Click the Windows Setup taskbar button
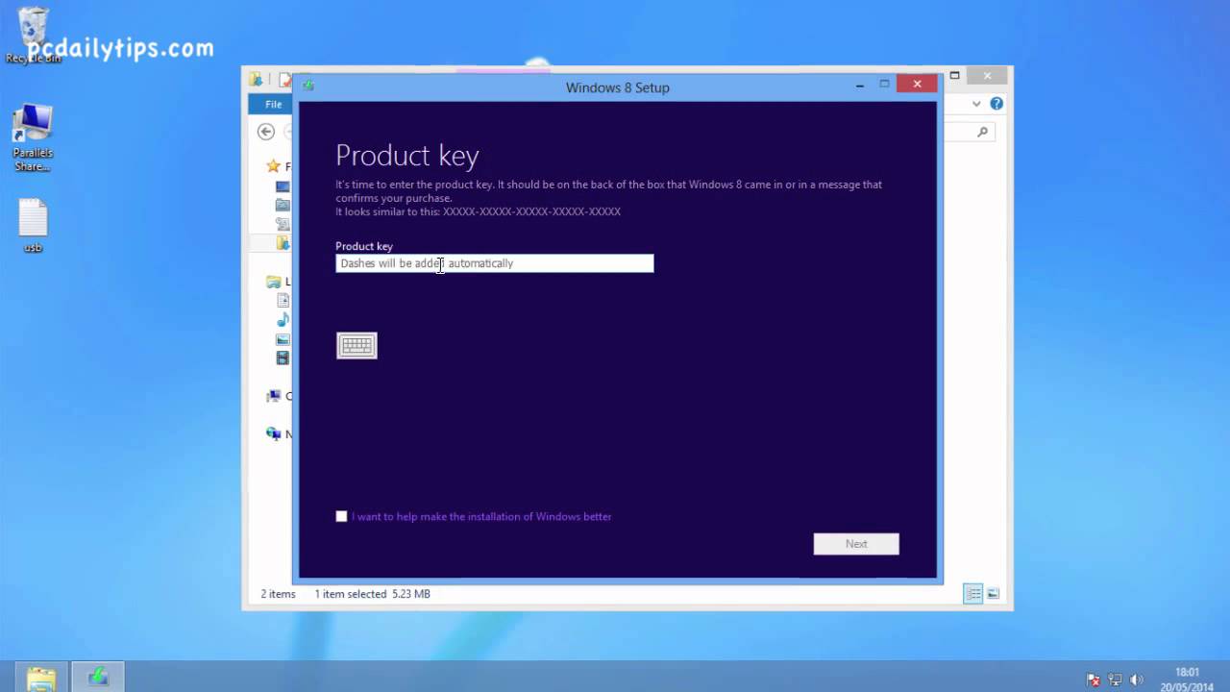The image size is (1230, 692). pyautogui.click(x=97, y=677)
